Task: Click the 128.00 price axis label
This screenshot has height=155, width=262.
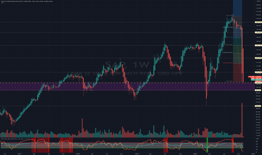Action: 258,54
